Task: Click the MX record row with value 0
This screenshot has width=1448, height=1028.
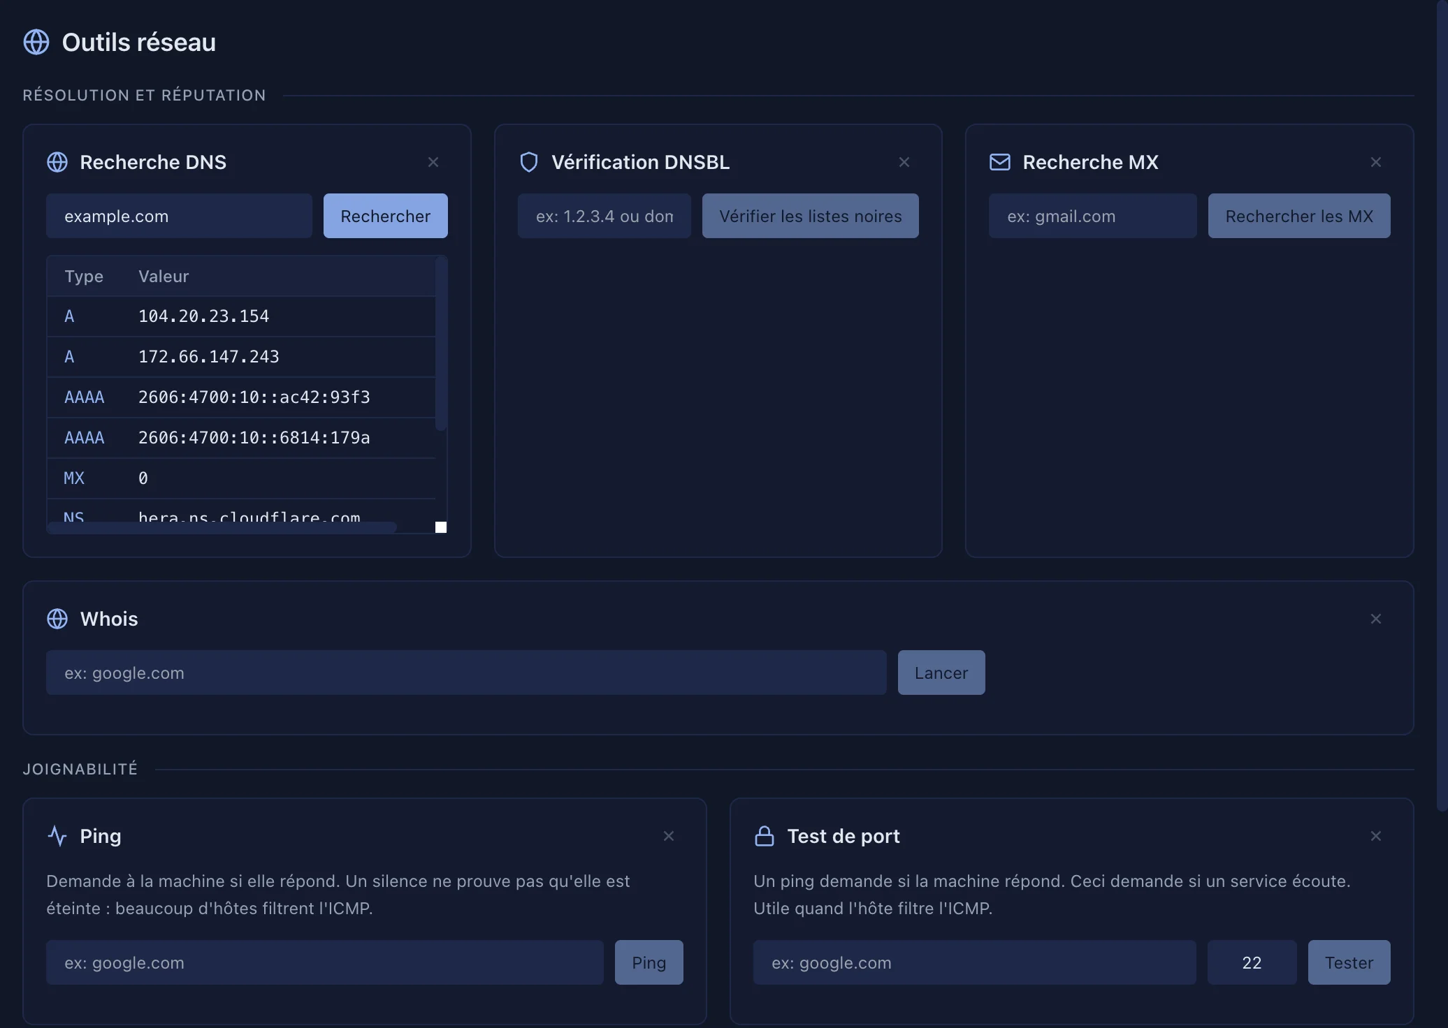Action: pyautogui.click(x=241, y=478)
